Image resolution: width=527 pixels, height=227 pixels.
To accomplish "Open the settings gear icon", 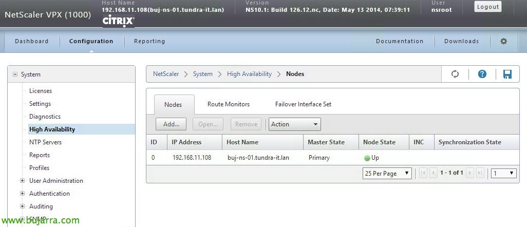I will click(x=503, y=42).
